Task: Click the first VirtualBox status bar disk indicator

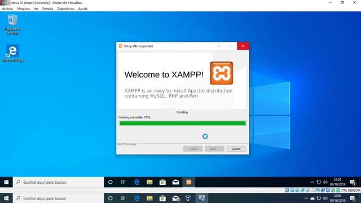Action: click(x=287, y=191)
